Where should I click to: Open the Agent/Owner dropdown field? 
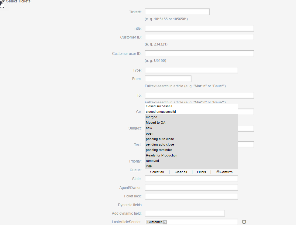coord(191,187)
